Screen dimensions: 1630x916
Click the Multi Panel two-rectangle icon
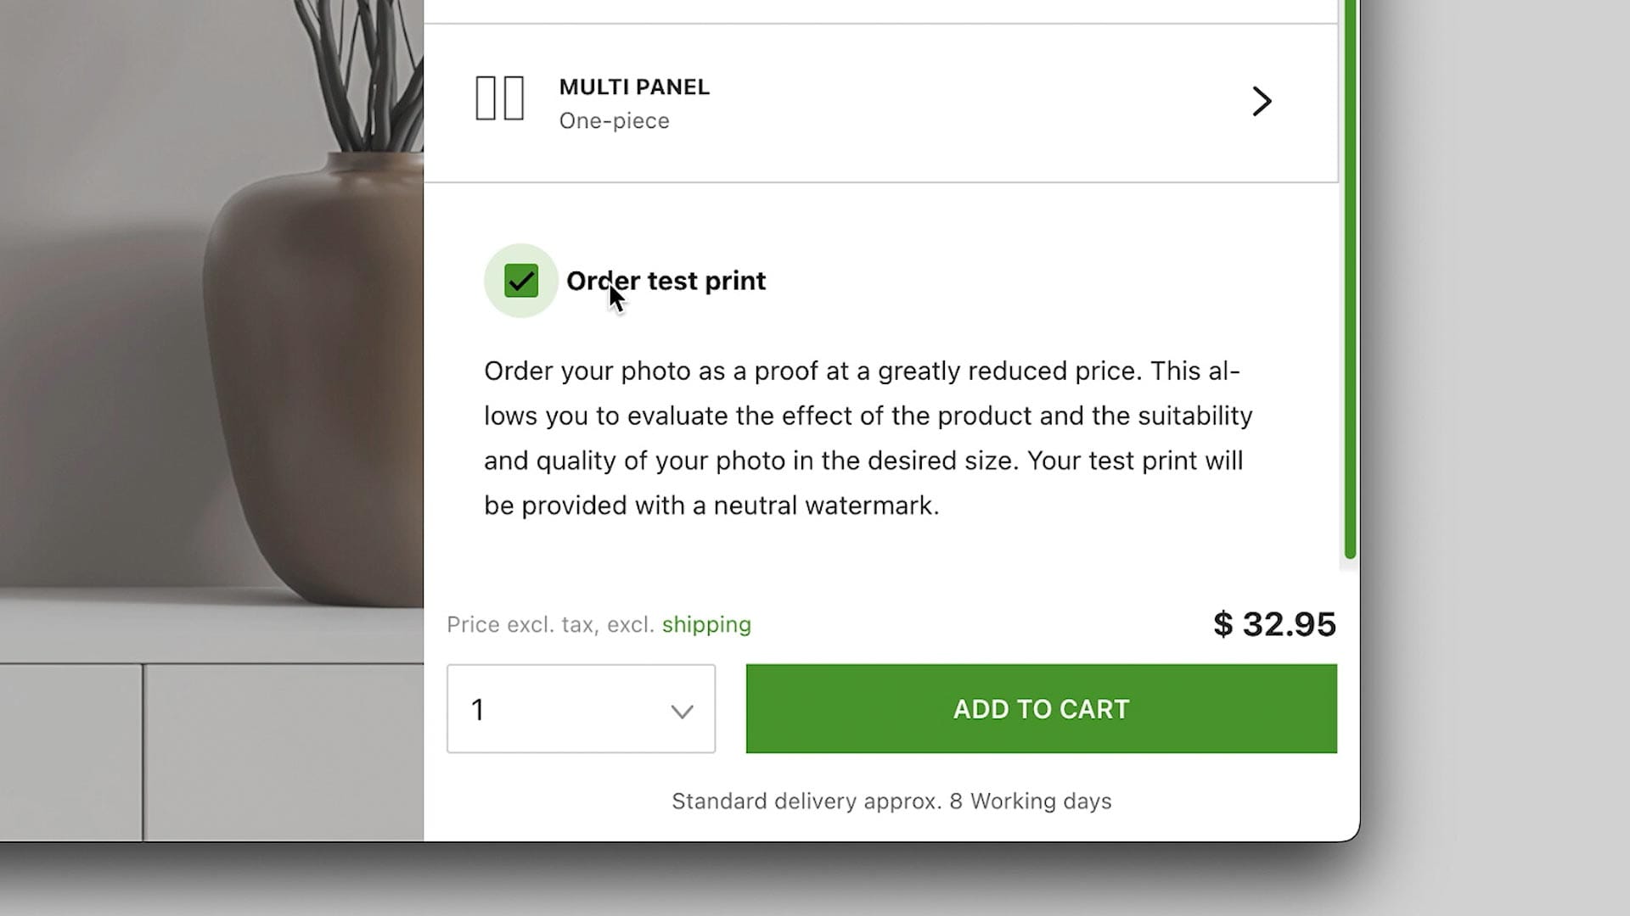tap(500, 99)
